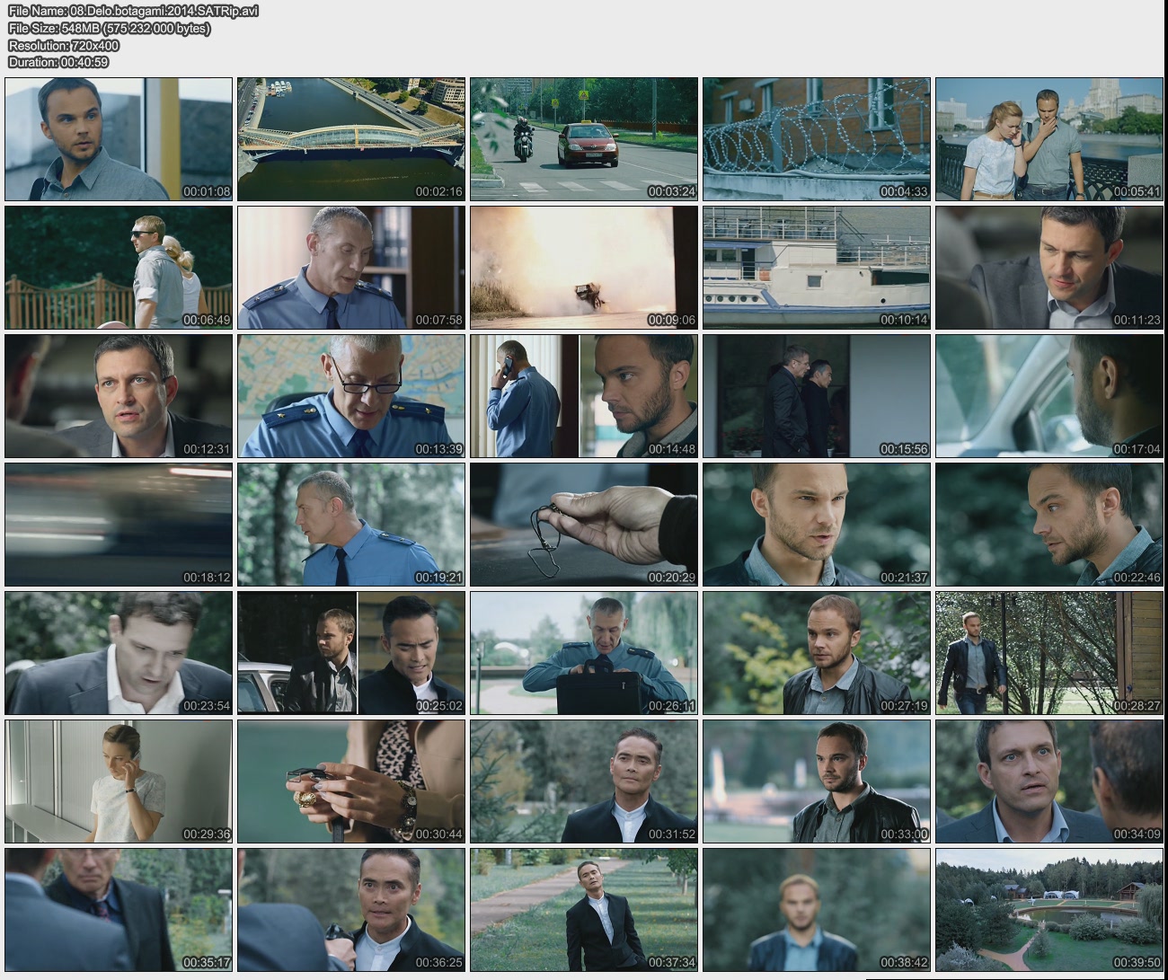Image resolution: width=1168 pixels, height=980 pixels.
Task: Select the man in sunglasses thumbnail at 00:06:49
Action: (119, 268)
